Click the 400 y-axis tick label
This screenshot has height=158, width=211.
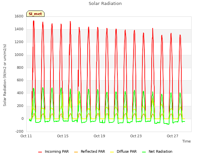pyautogui.click(x=20, y=93)
